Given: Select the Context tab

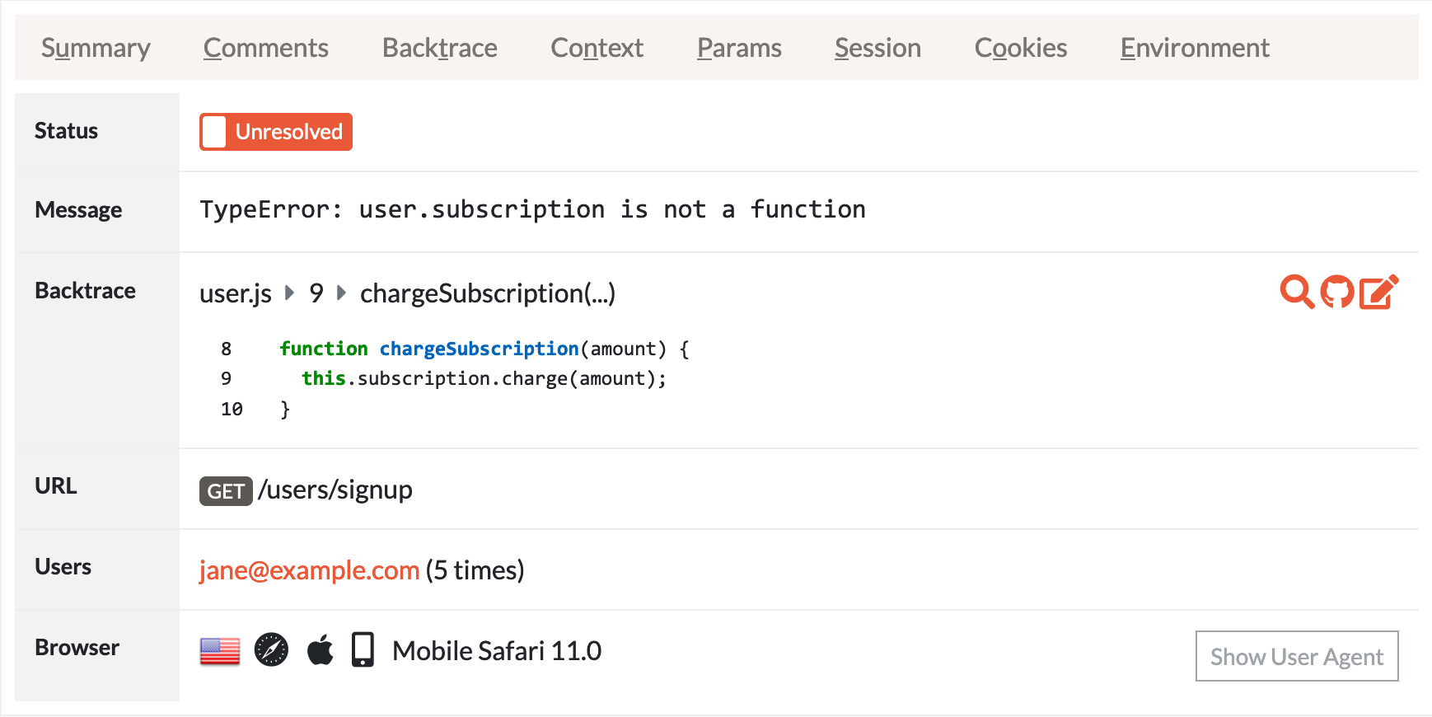Looking at the screenshot, I should 597,48.
